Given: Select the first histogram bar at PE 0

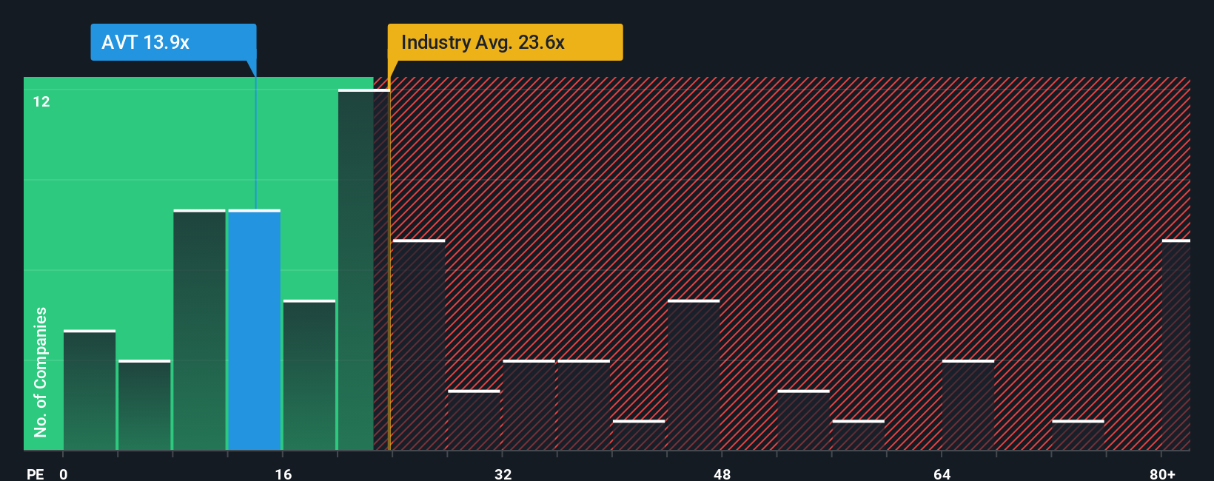Looking at the screenshot, I should [90, 390].
